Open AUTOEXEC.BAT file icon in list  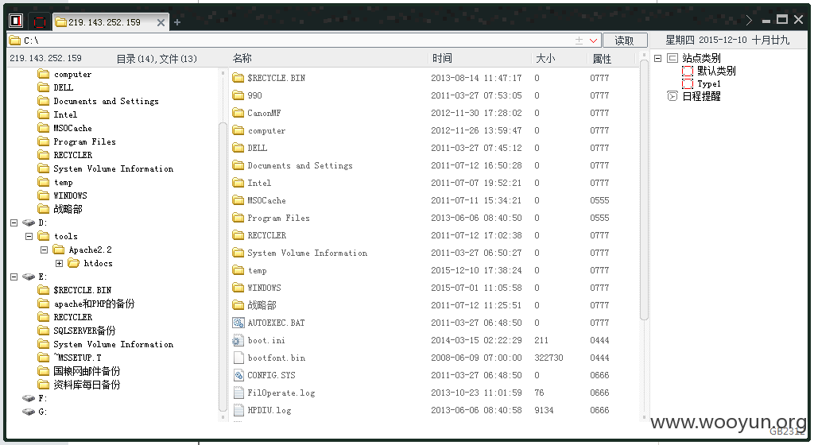click(x=238, y=323)
